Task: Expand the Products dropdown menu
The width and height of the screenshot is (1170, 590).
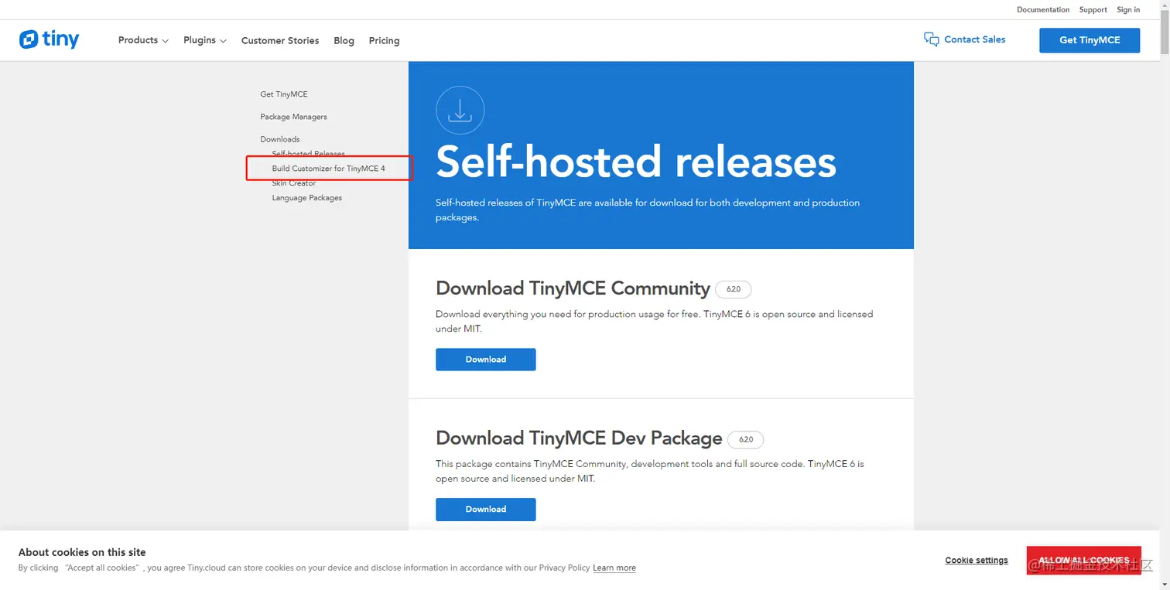Action: click(x=143, y=40)
